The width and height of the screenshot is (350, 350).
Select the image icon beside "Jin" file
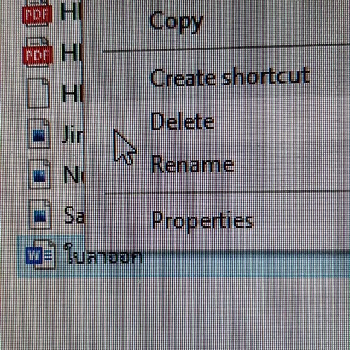39,135
